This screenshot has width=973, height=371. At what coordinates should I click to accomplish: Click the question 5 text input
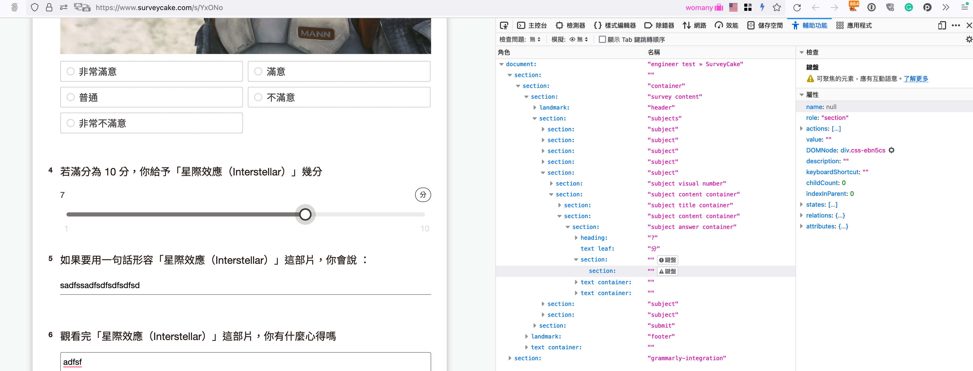(245, 285)
